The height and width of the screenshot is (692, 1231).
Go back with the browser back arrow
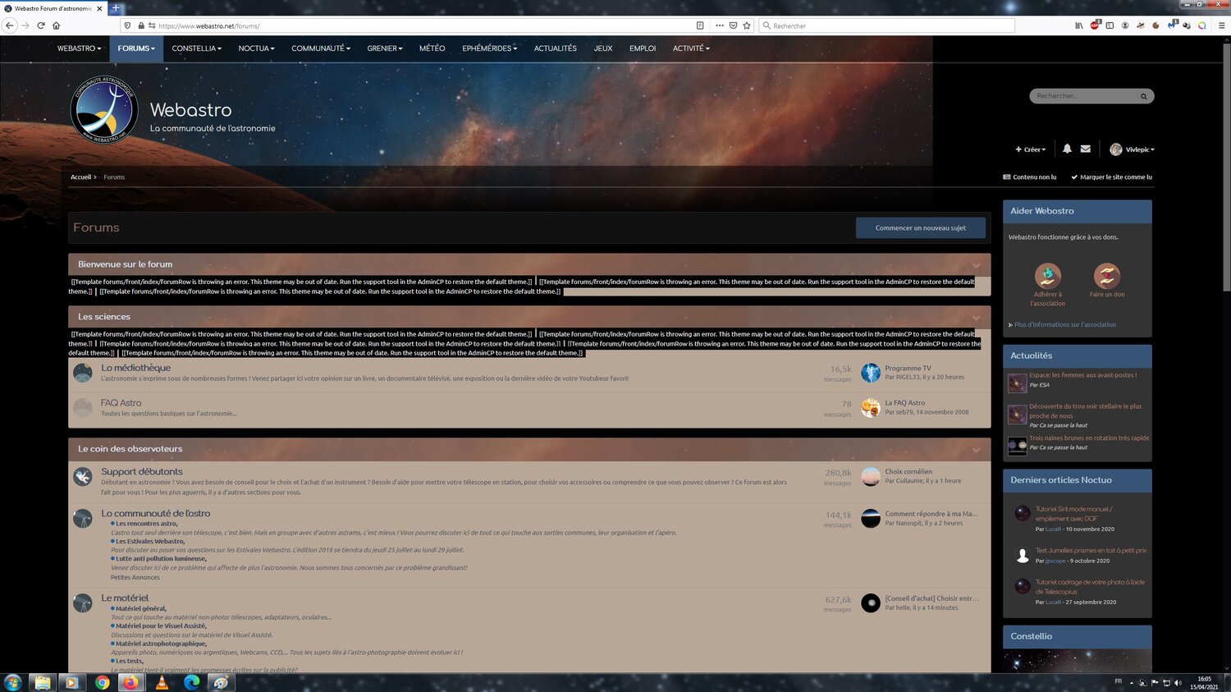click(x=10, y=25)
